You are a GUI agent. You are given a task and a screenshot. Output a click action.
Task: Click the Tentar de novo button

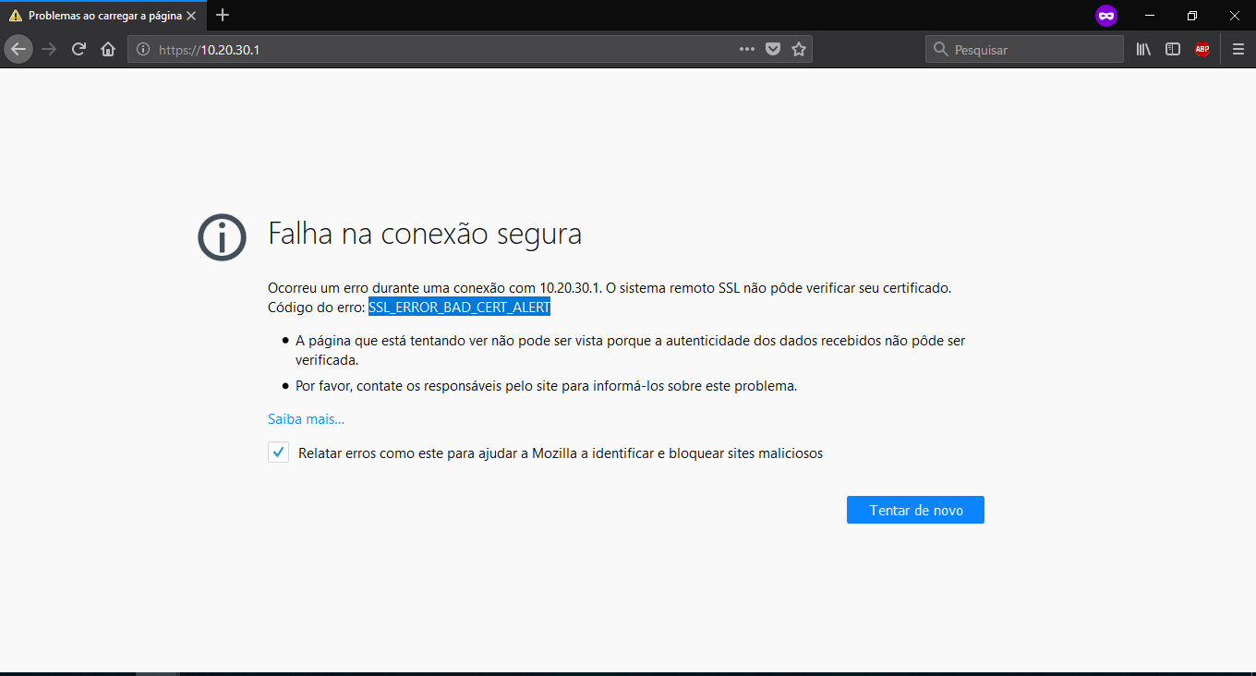click(915, 510)
